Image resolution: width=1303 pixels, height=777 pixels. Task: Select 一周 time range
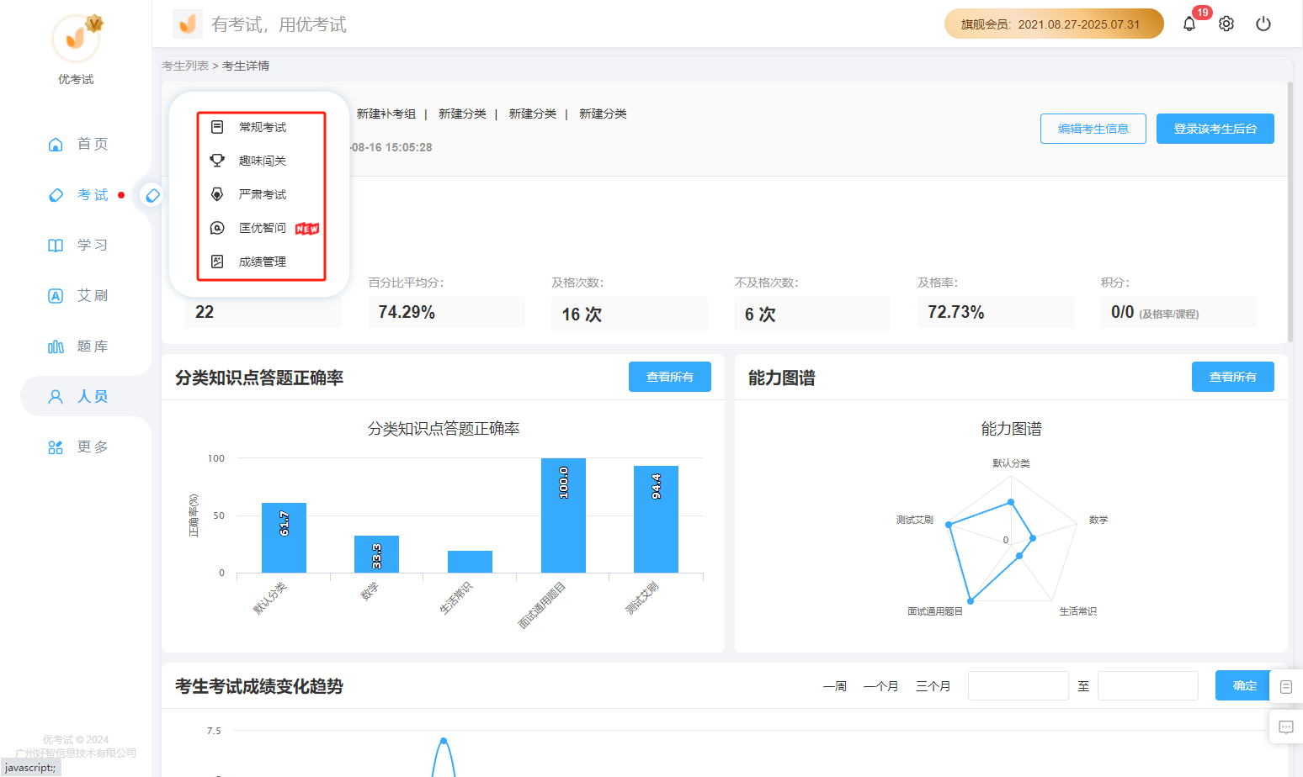coord(834,686)
